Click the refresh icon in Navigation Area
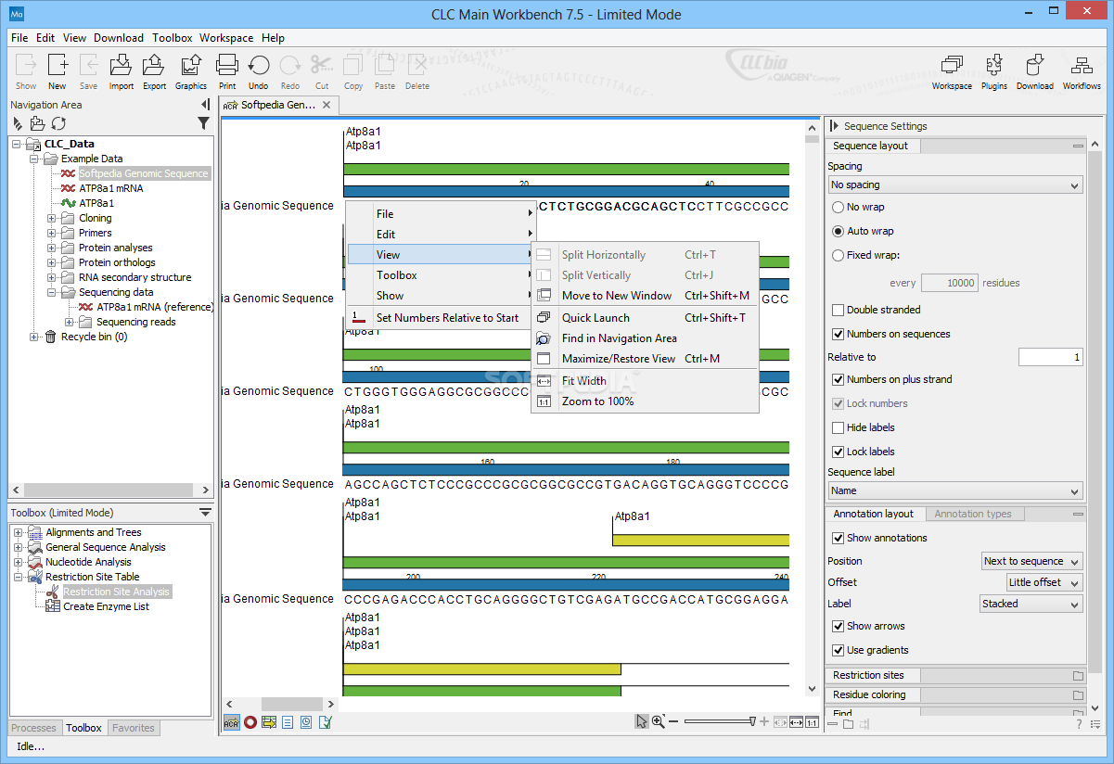This screenshot has width=1114, height=764. coord(58,123)
